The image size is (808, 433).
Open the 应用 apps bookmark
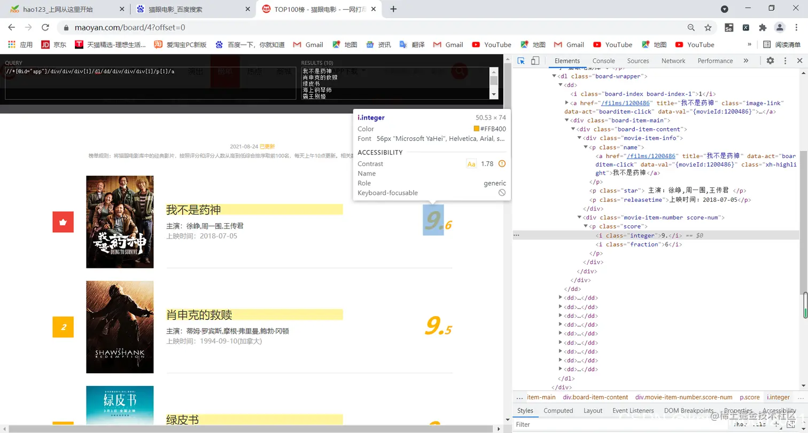click(x=20, y=45)
